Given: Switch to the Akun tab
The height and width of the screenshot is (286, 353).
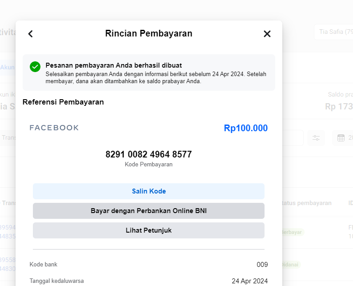Looking at the screenshot, I should (x=8, y=67).
